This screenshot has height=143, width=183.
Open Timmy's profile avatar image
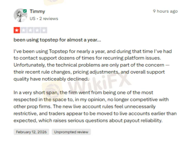(x=20, y=15)
